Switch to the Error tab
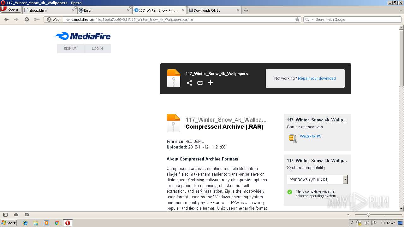This screenshot has height=227, width=404. tap(104, 10)
